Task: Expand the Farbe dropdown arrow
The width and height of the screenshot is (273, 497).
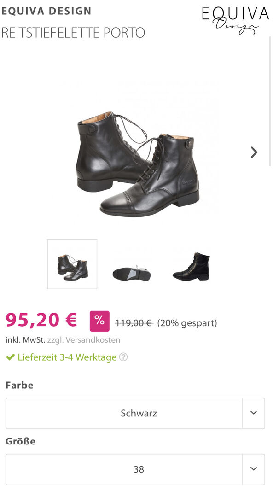Action: tap(254, 413)
